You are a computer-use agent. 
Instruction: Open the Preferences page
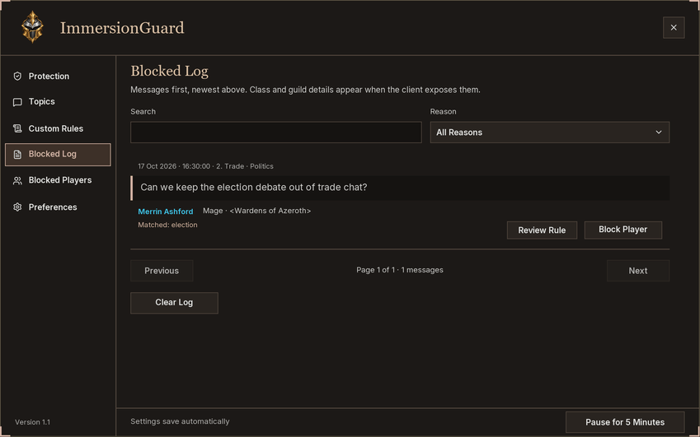click(58, 207)
